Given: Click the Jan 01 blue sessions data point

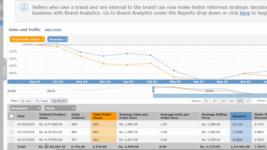Looking at the screenshot, I should (x=127, y=53).
